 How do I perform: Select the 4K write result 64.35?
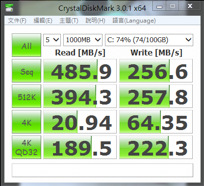click(x=156, y=122)
